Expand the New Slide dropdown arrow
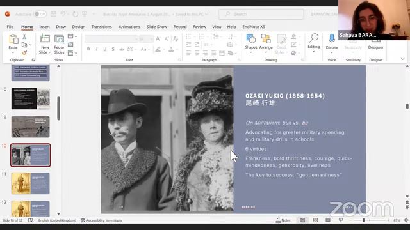The width and height of the screenshot is (410, 230). click(49, 52)
